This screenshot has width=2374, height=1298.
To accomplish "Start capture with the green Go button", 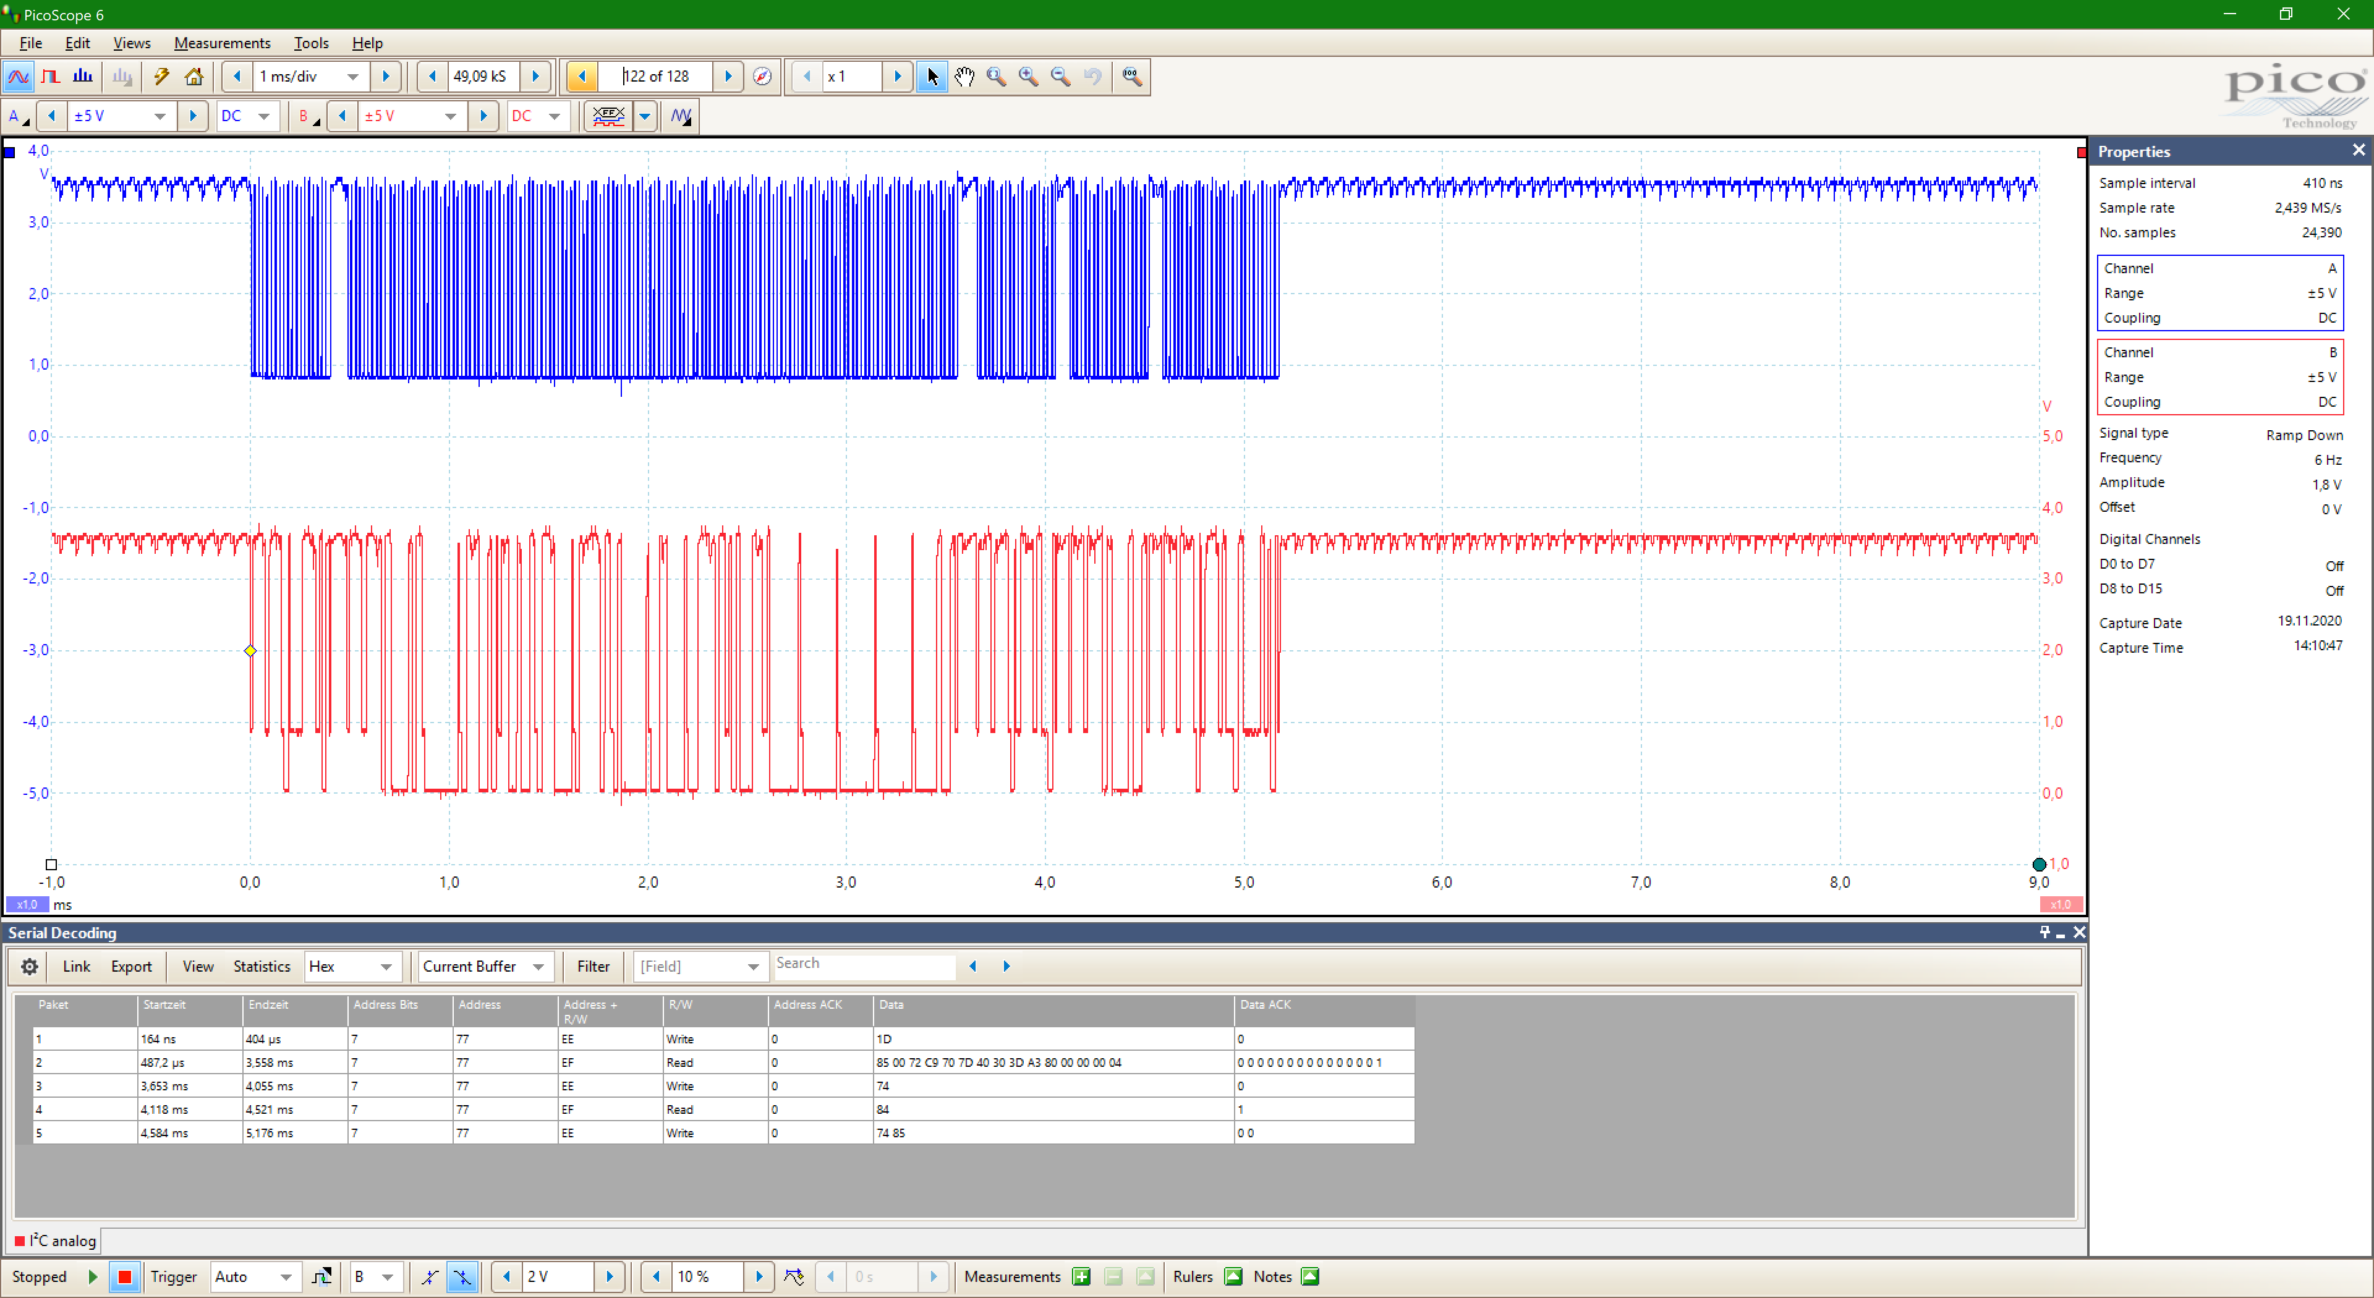I will [93, 1277].
